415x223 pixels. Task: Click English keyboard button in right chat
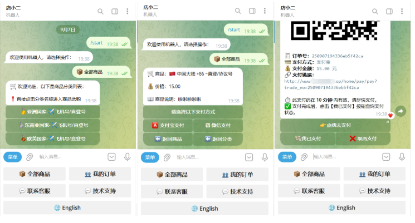341,207
